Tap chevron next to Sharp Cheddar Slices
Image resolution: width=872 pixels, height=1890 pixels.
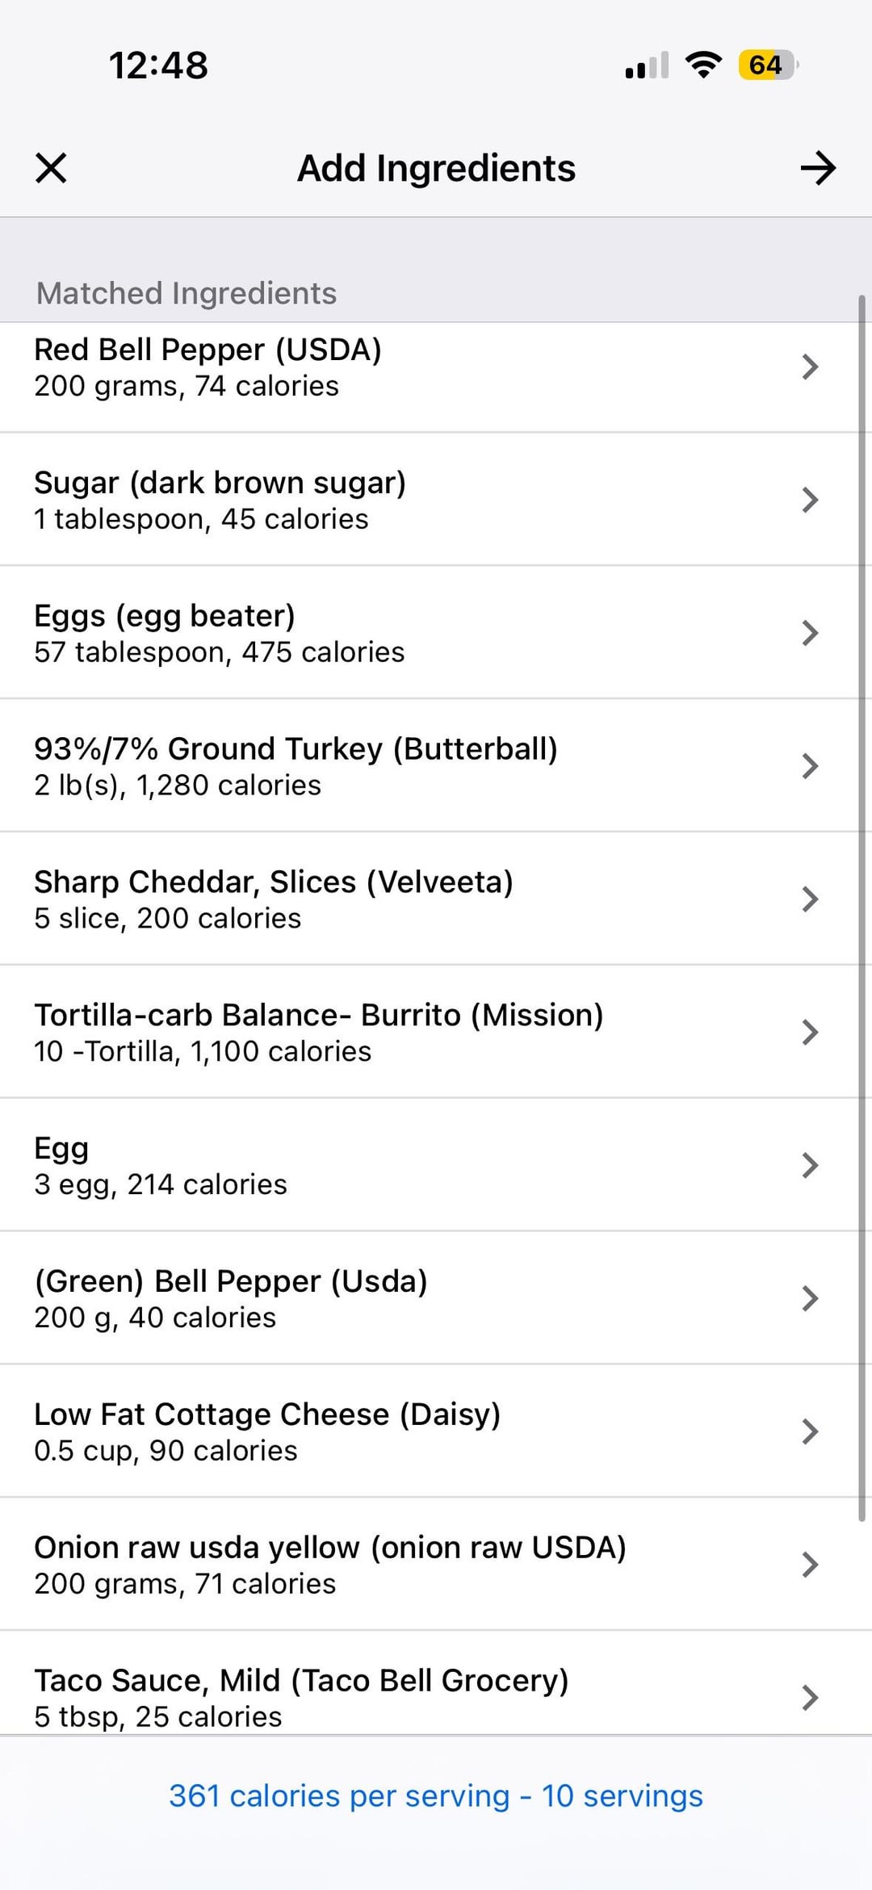[x=810, y=899]
